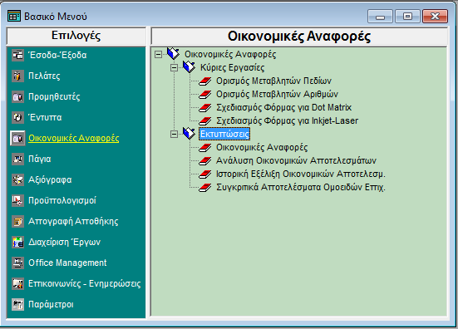Select Σχεδιασμός Φόρμας για Inkjet-Laser
458x329 pixels.
287,120
